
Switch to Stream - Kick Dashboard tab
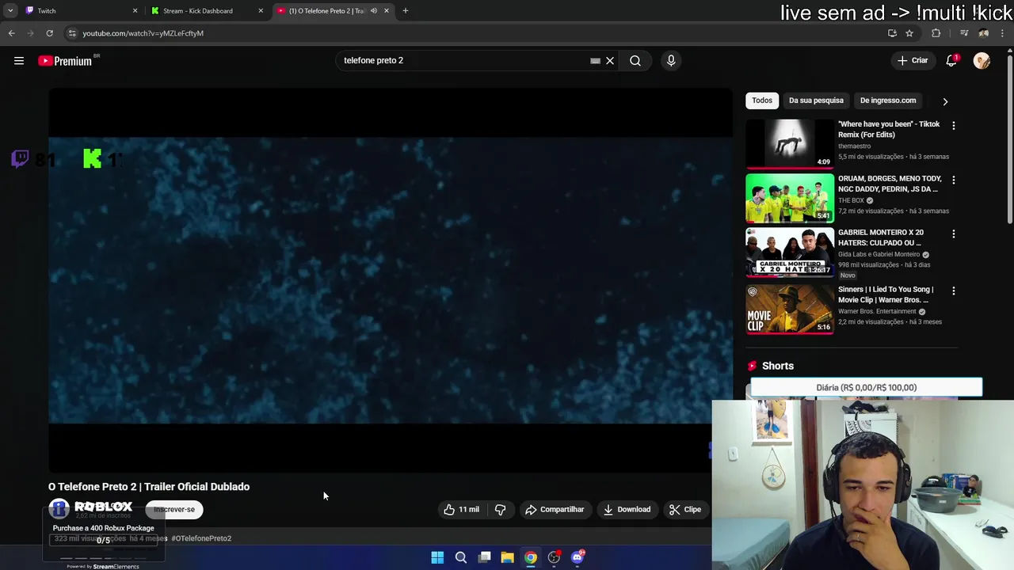pyautogui.click(x=206, y=10)
